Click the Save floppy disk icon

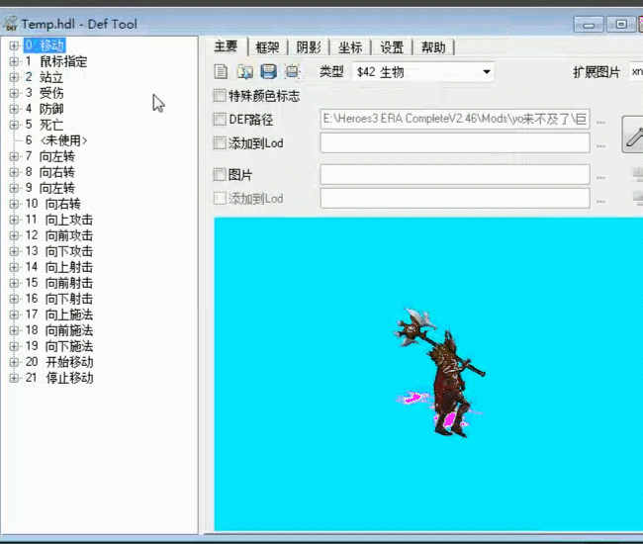pos(269,72)
